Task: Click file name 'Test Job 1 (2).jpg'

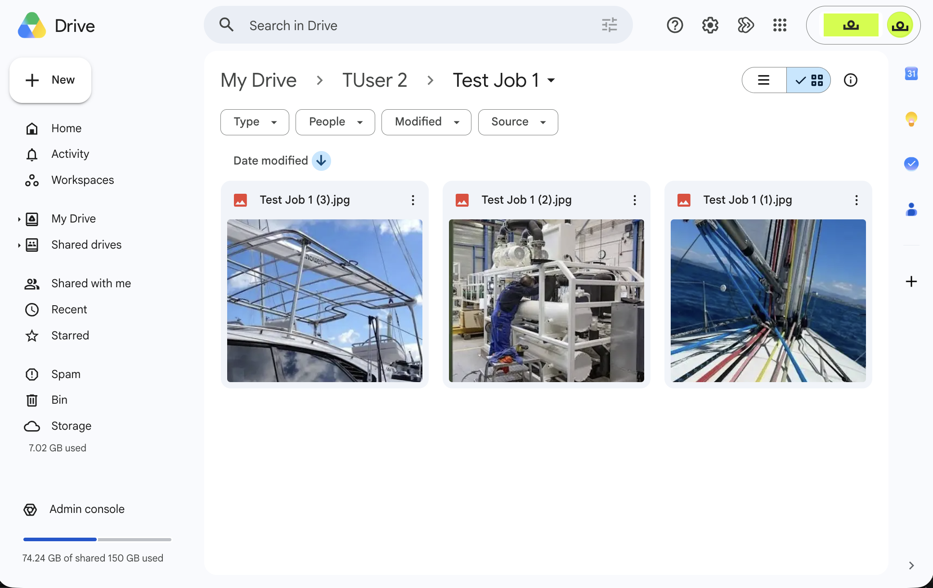Action: click(526, 200)
